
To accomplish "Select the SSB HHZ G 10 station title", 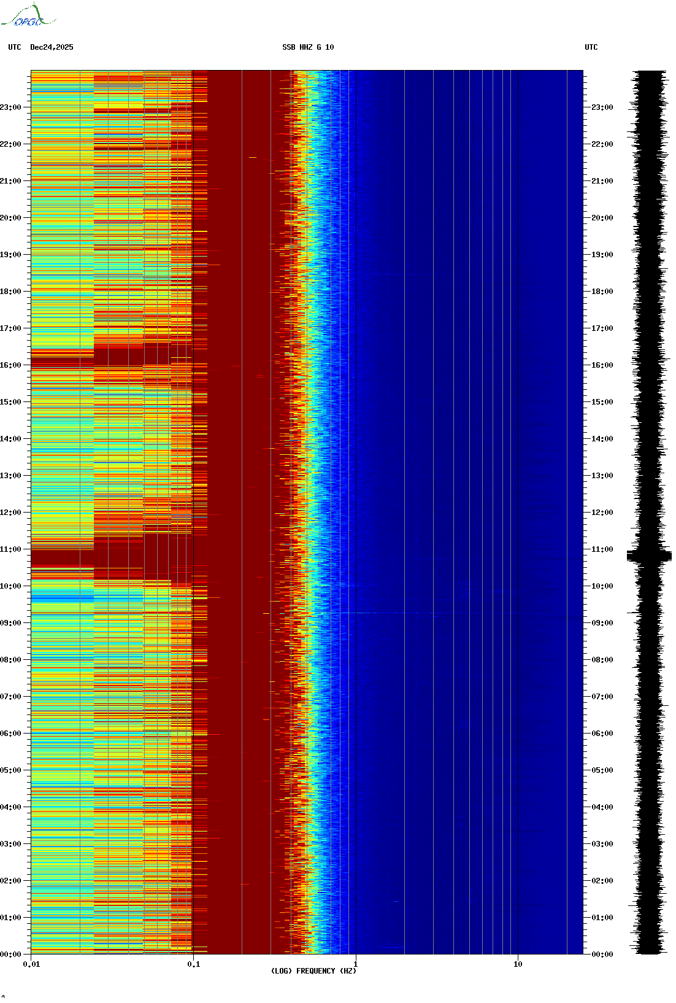I will point(308,47).
